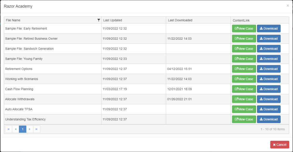The width and height of the screenshot is (293, 152).
Task: View Case for Cash Flow Planning
Action: pyautogui.click(x=244, y=89)
